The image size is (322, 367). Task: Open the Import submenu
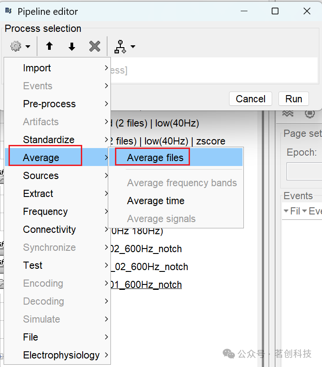57,68
